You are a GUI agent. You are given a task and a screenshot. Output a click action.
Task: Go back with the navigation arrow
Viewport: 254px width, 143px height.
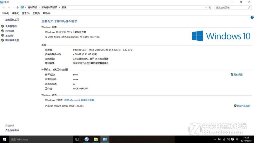(x=4, y=7)
